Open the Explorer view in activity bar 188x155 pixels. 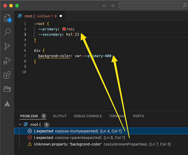(x=7, y=18)
